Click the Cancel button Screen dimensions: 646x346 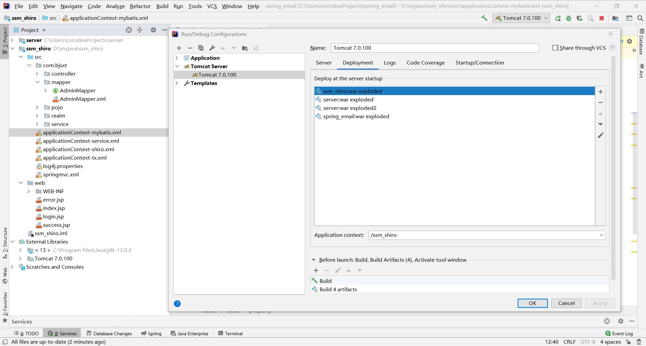567,303
